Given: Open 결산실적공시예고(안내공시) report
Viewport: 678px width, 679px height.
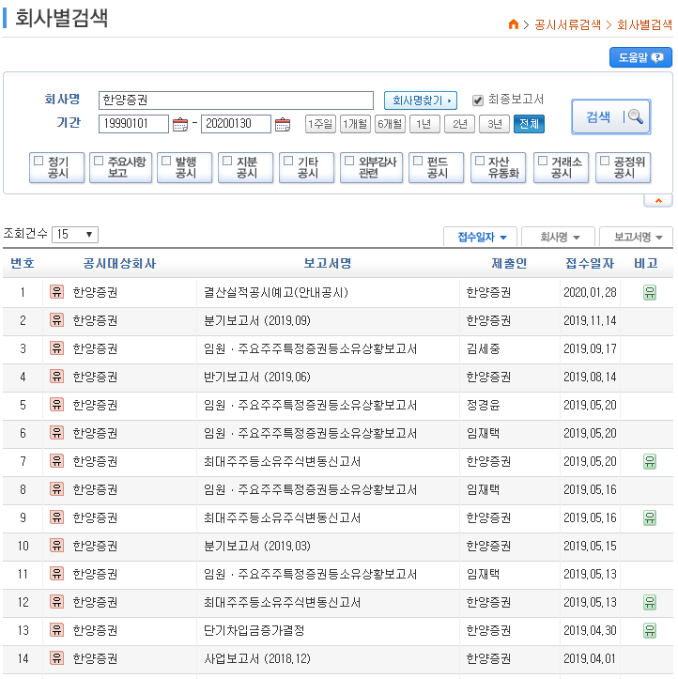Looking at the screenshot, I should click(x=276, y=292).
